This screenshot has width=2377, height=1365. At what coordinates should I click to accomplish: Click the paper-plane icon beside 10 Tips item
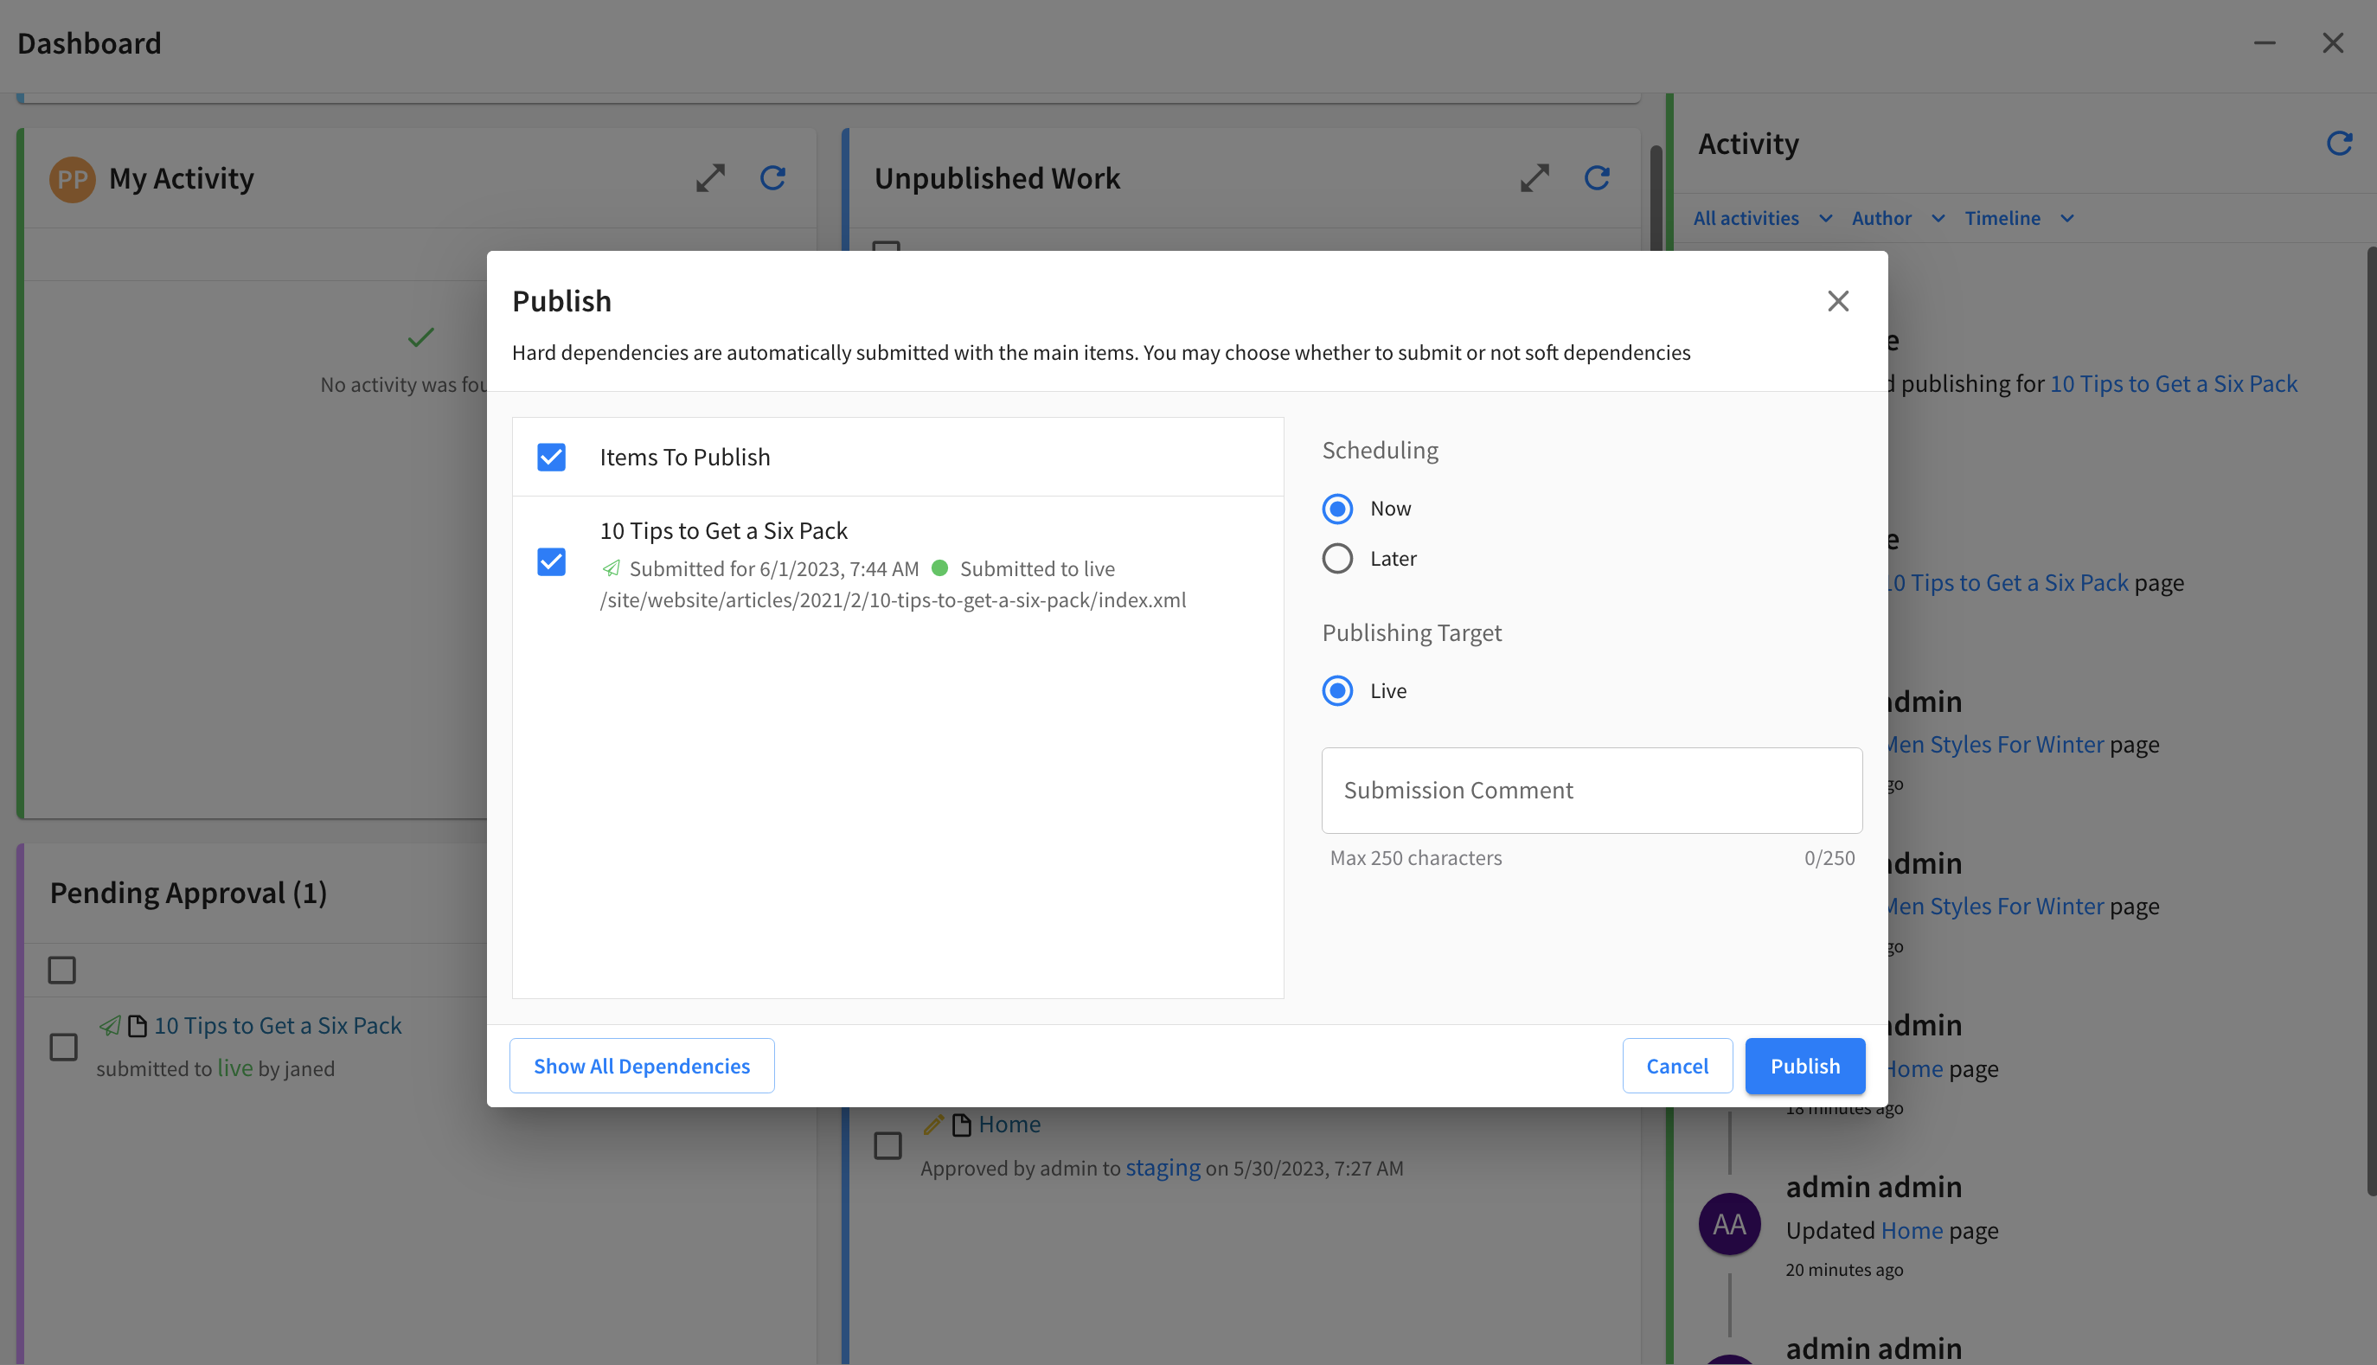tap(112, 1025)
